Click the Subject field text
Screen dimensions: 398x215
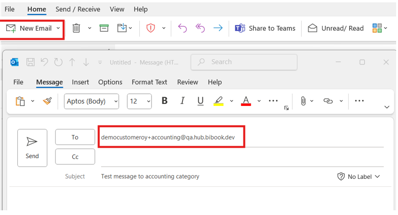point(150,176)
